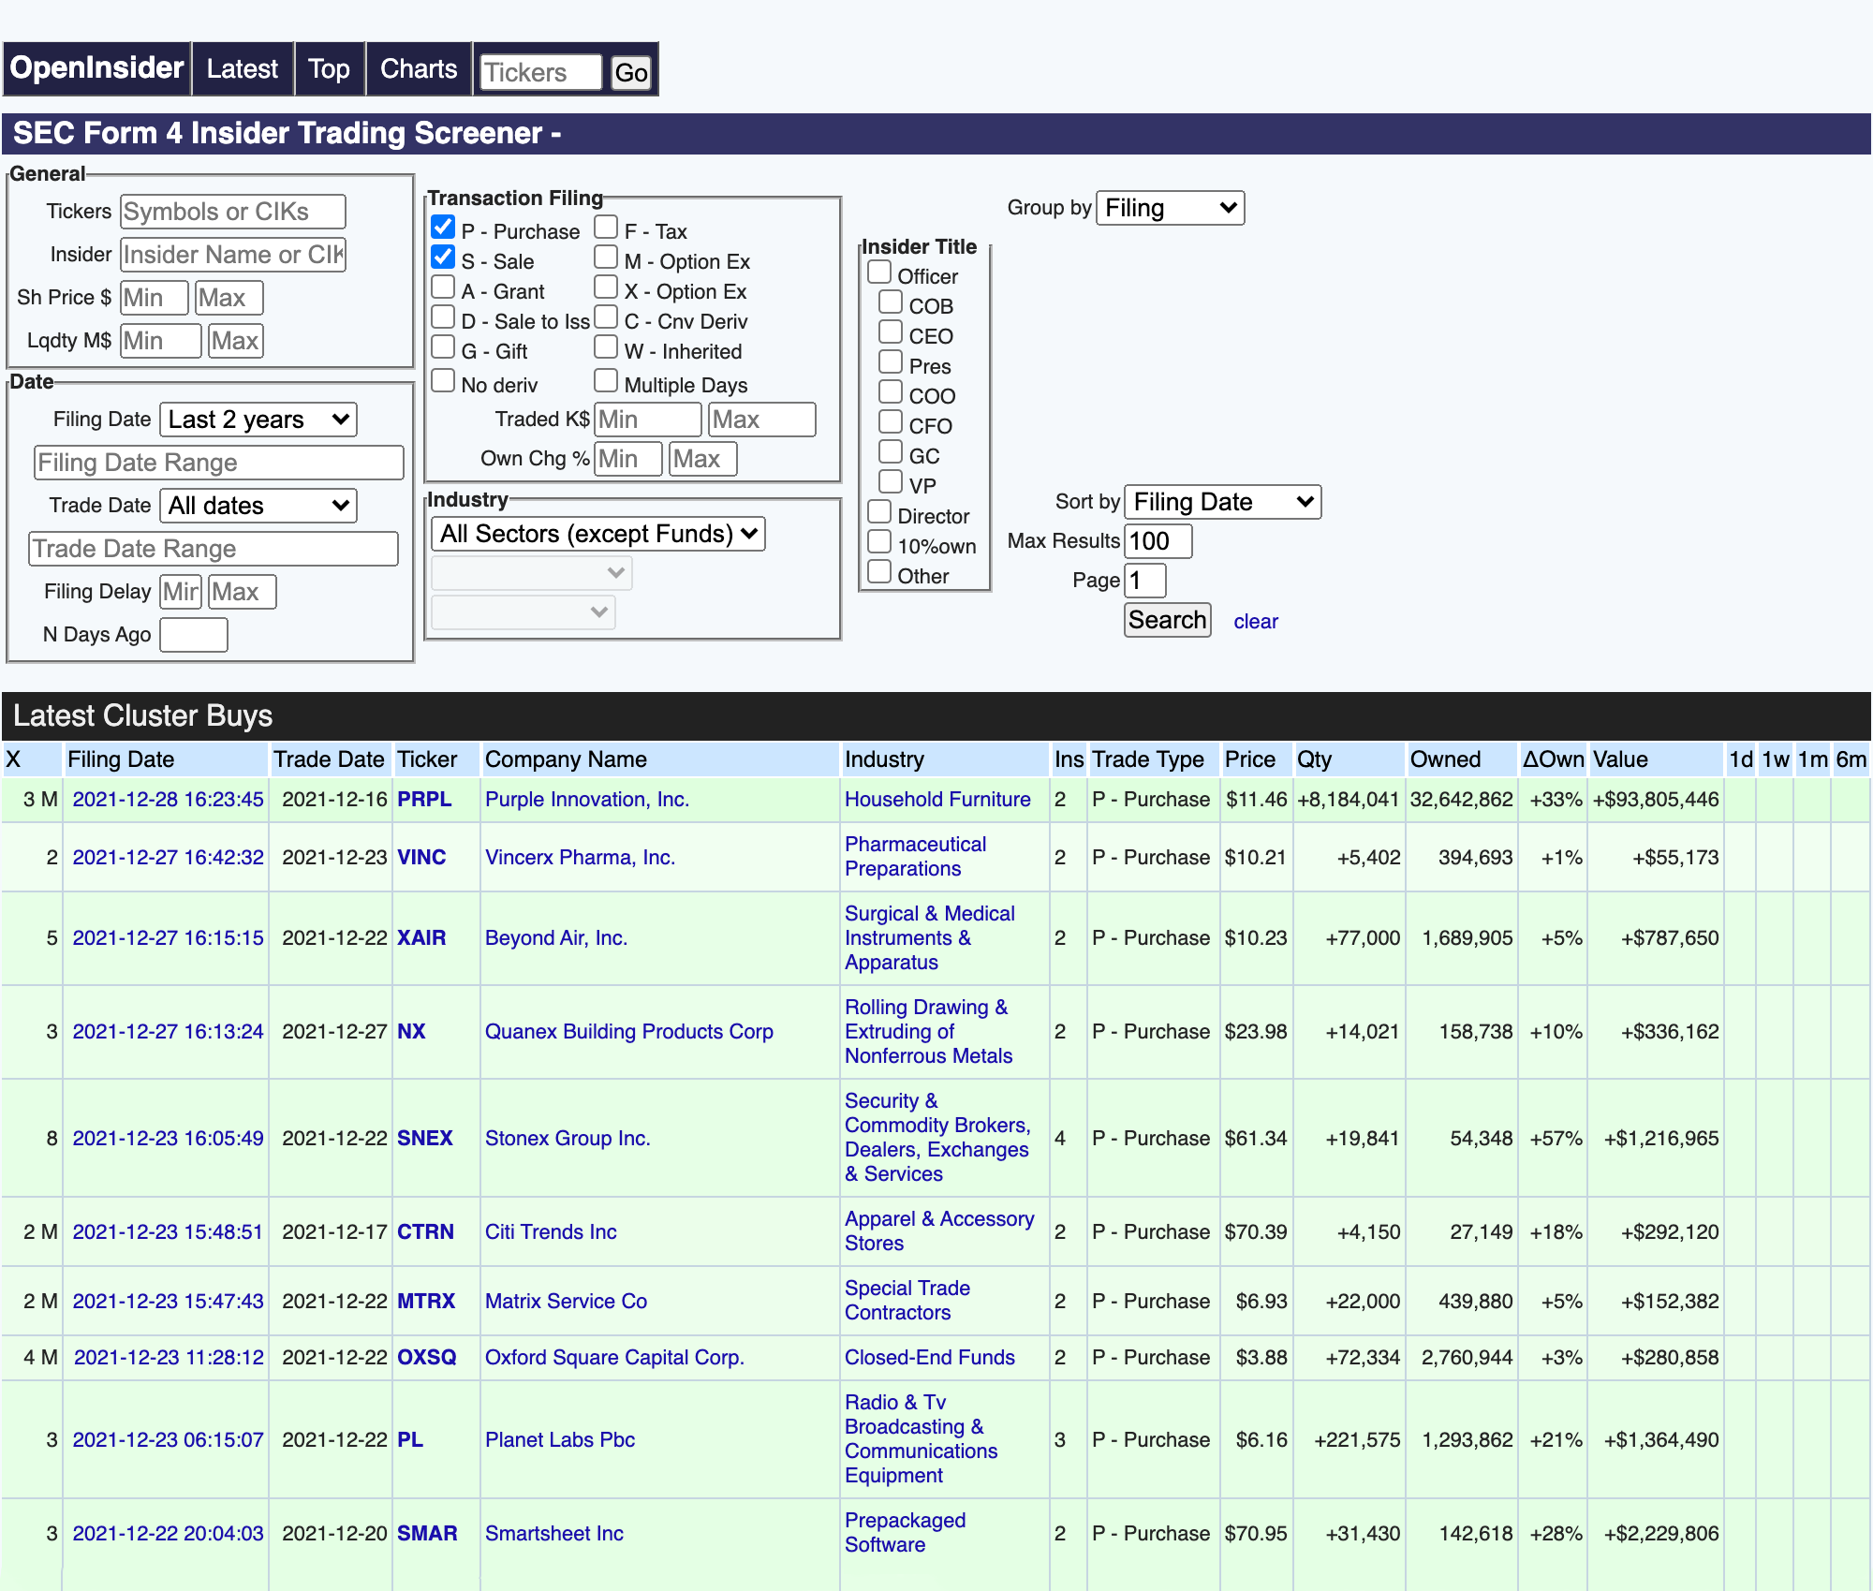The image size is (1873, 1591).
Task: Click the Filing Date Range input
Action: coord(219,463)
